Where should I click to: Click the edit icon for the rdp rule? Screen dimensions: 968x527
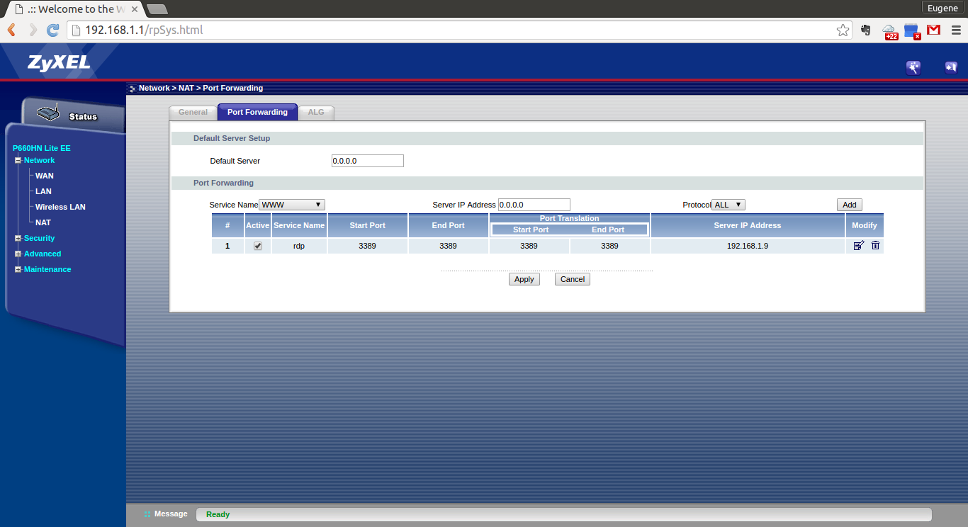[859, 246]
